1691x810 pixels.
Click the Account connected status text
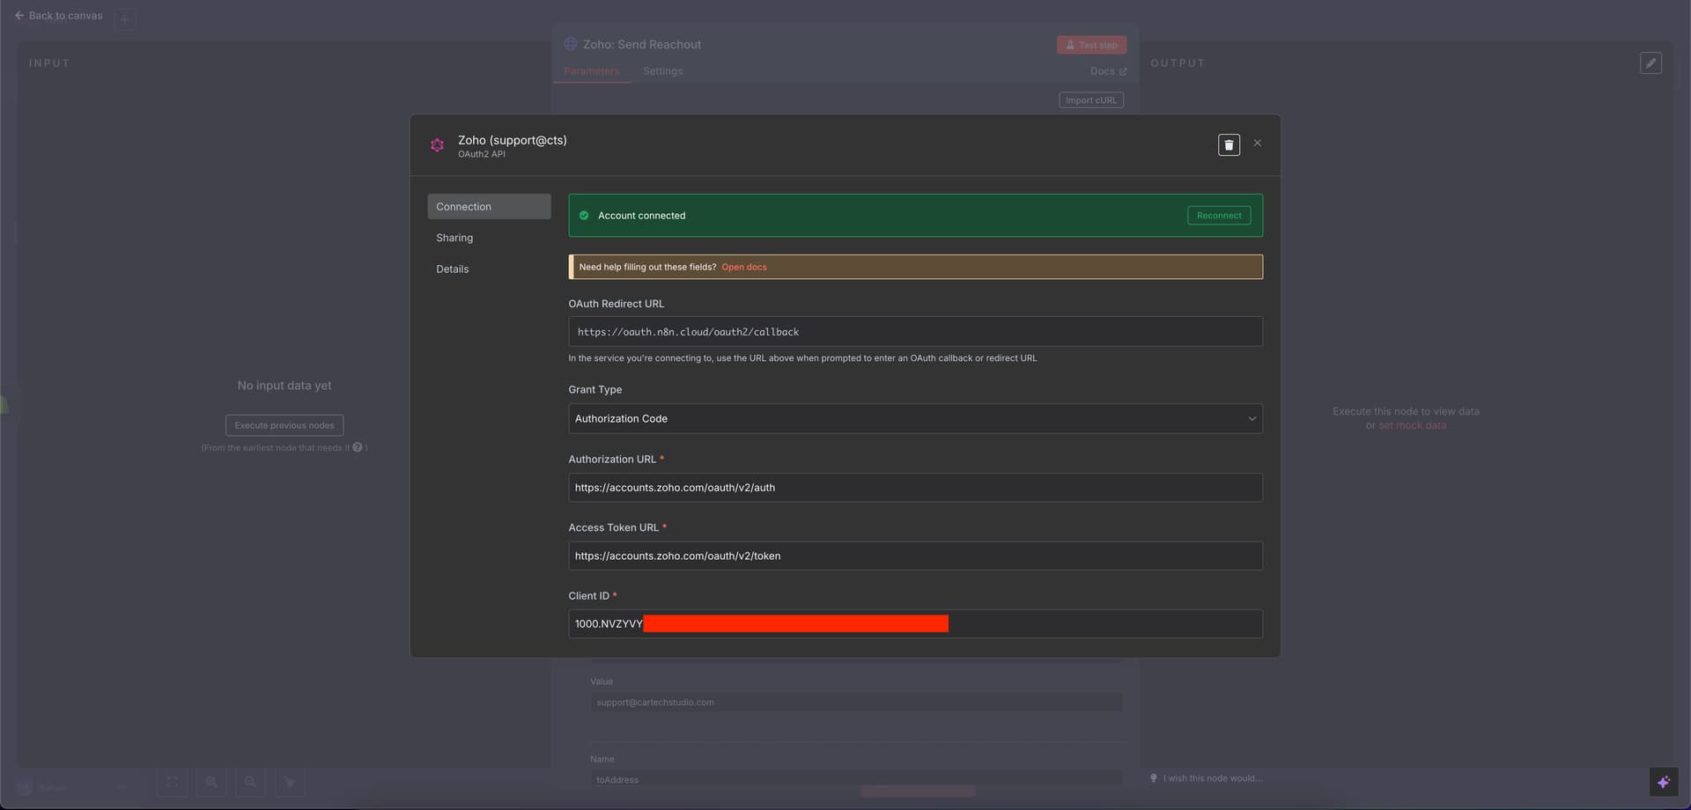pos(641,216)
